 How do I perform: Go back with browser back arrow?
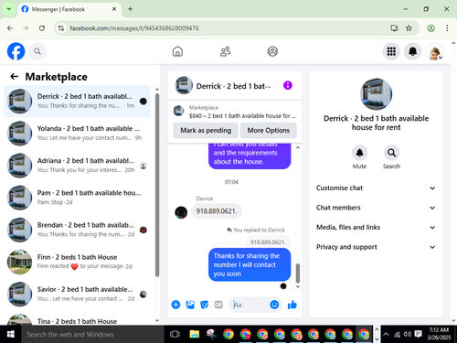point(10,28)
